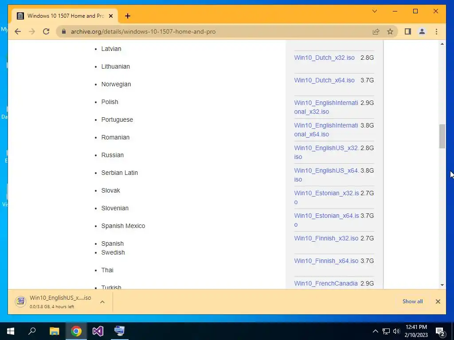This screenshot has width=454, height=340.
Task: Show hidden system tray icons
Action: click(375, 331)
